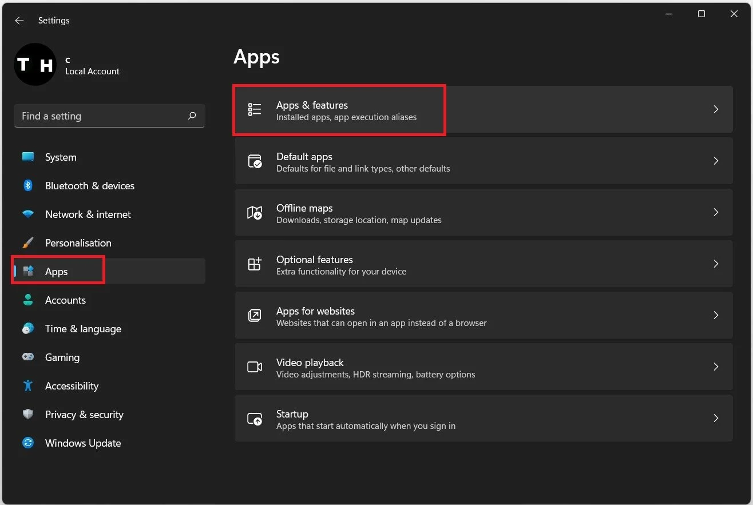Viewport: 753px width, 505px height.
Task: Open the Apps for websites title
Action: click(315, 311)
